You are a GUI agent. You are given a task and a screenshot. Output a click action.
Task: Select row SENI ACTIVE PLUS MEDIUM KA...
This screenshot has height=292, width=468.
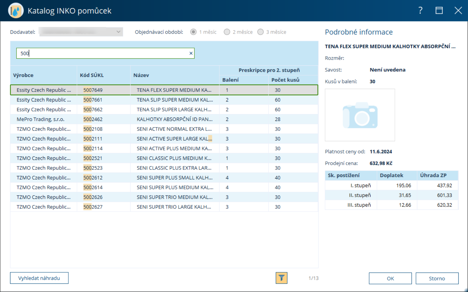coord(164,148)
